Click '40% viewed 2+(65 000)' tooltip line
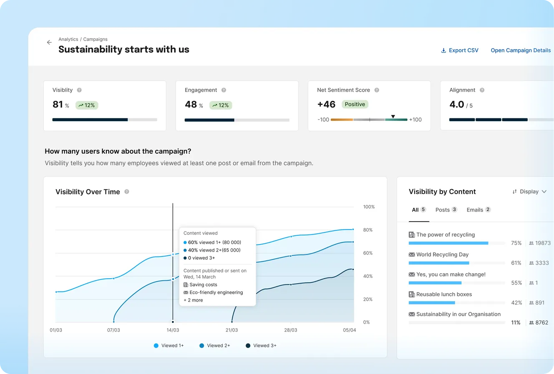 point(212,250)
